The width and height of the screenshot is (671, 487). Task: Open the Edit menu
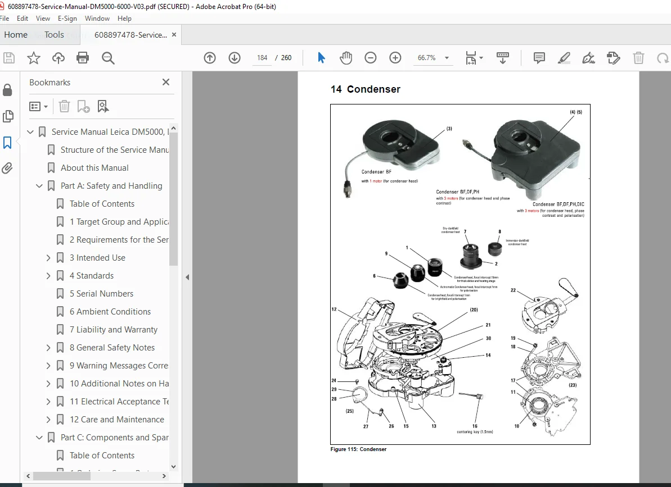(x=22, y=19)
